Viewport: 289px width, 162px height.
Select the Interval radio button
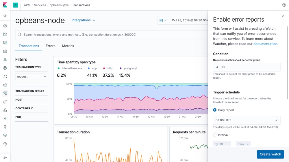click(215, 135)
